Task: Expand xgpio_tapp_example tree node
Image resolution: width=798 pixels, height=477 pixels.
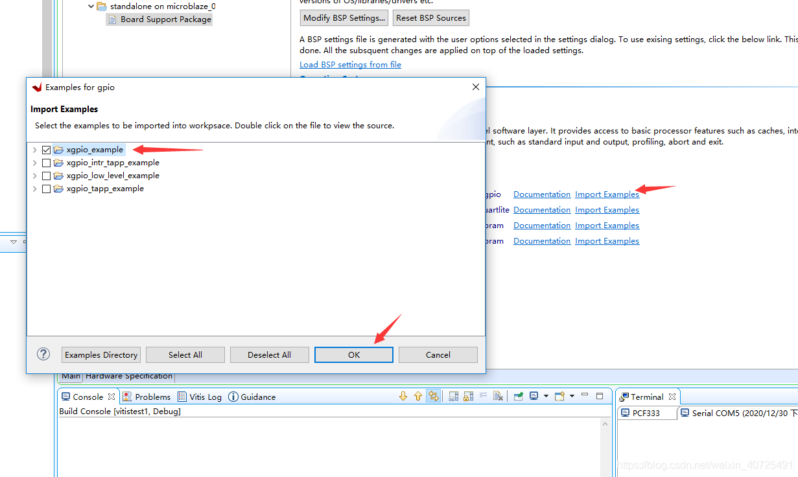Action: (x=35, y=189)
